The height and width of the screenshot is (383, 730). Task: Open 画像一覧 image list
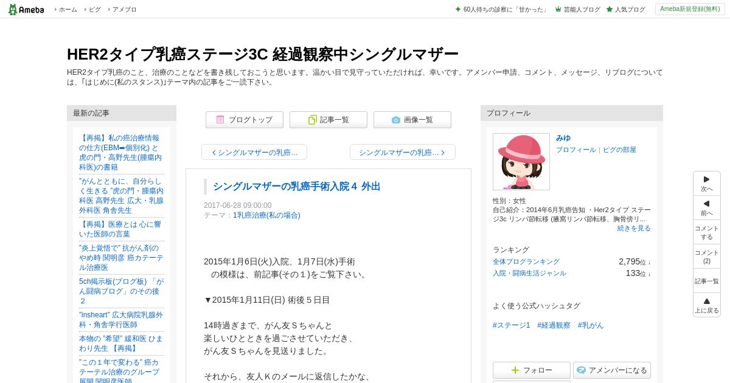pyautogui.click(x=412, y=120)
